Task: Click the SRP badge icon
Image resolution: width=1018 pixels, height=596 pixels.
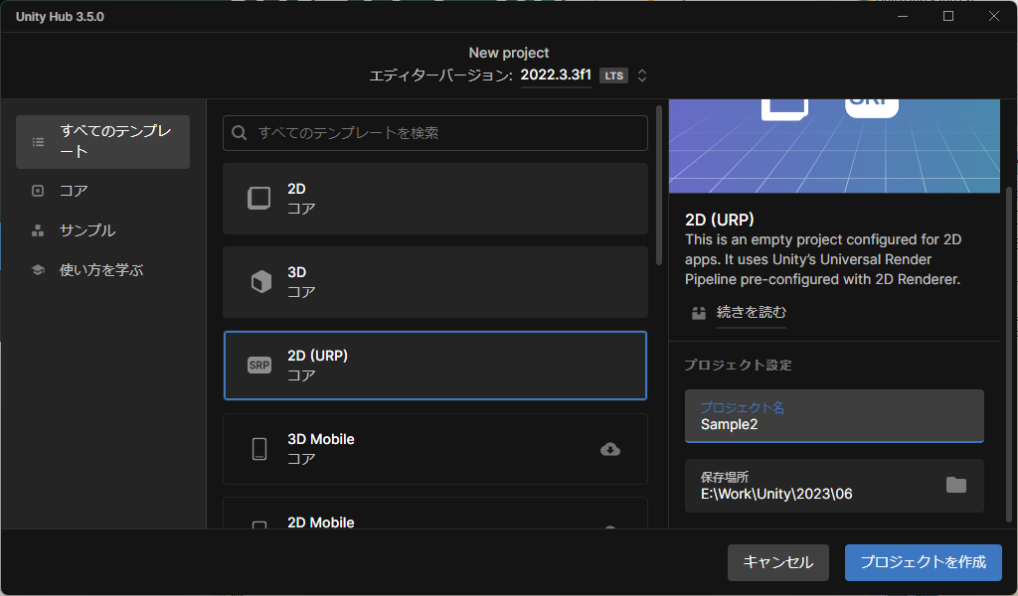Action: pos(259,366)
